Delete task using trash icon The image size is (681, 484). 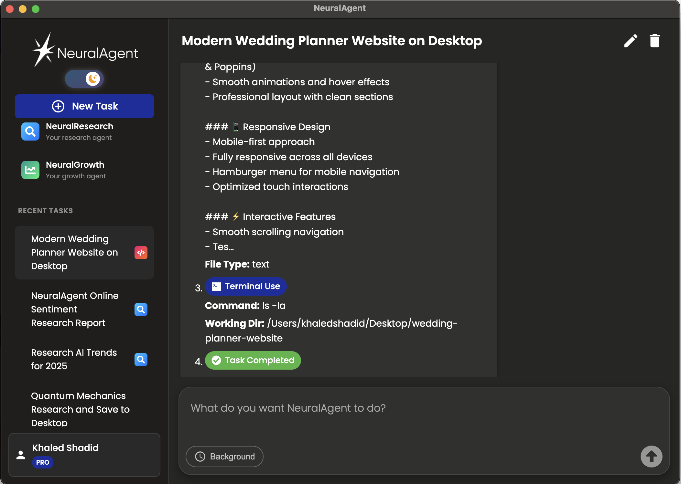654,41
